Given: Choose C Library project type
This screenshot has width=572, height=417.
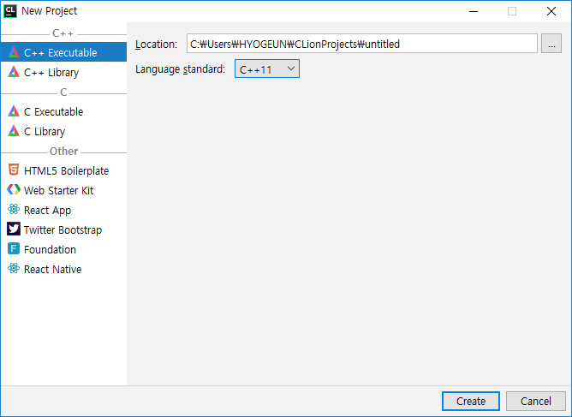Looking at the screenshot, I should point(64,131).
